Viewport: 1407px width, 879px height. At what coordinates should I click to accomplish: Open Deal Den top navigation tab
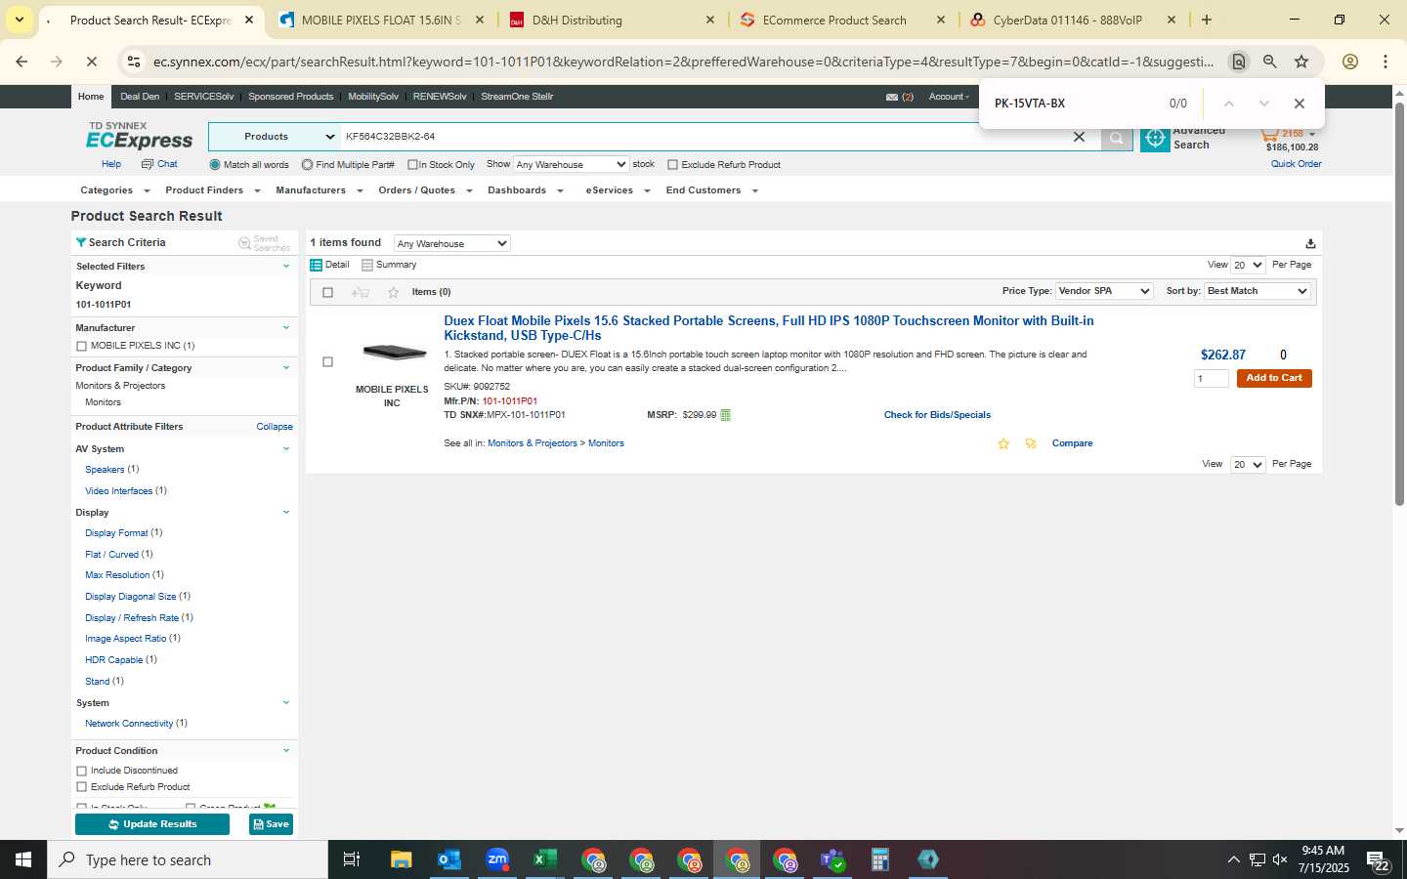tap(140, 97)
